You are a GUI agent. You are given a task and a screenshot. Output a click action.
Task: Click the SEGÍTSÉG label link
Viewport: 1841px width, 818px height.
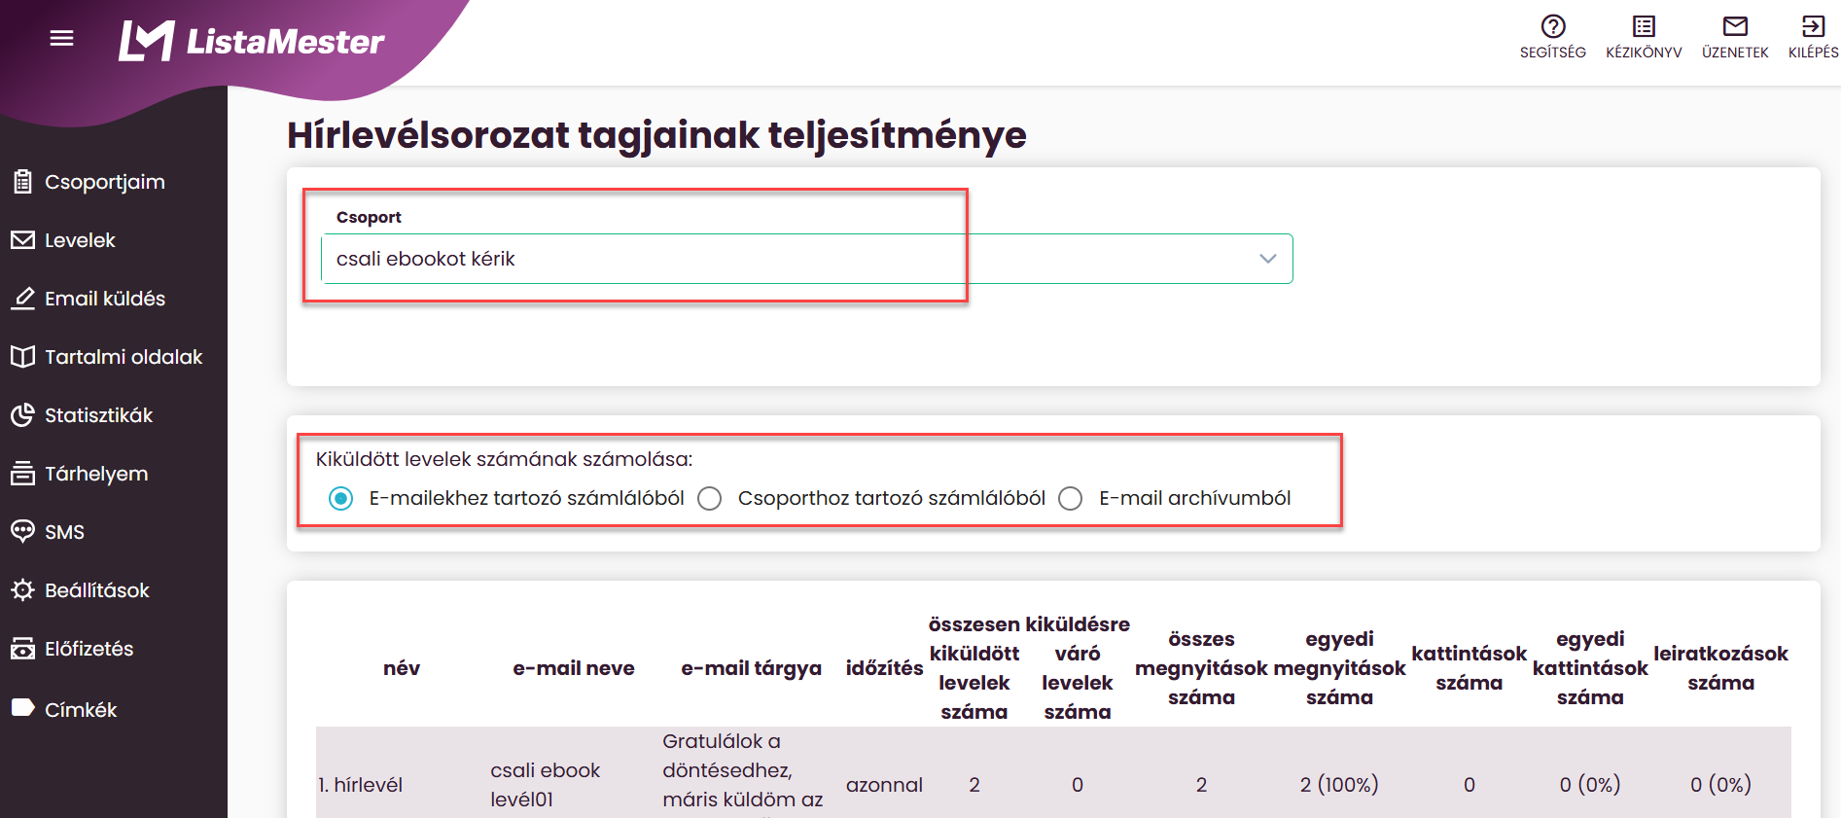(1553, 53)
